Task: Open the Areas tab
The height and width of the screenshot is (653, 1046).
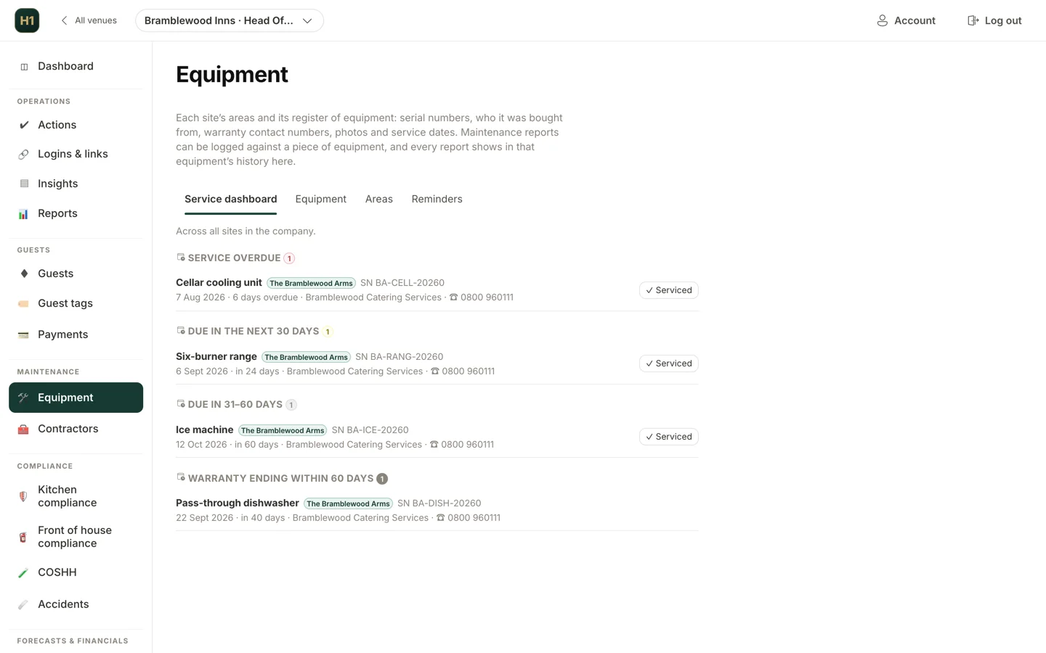Action: 378,199
